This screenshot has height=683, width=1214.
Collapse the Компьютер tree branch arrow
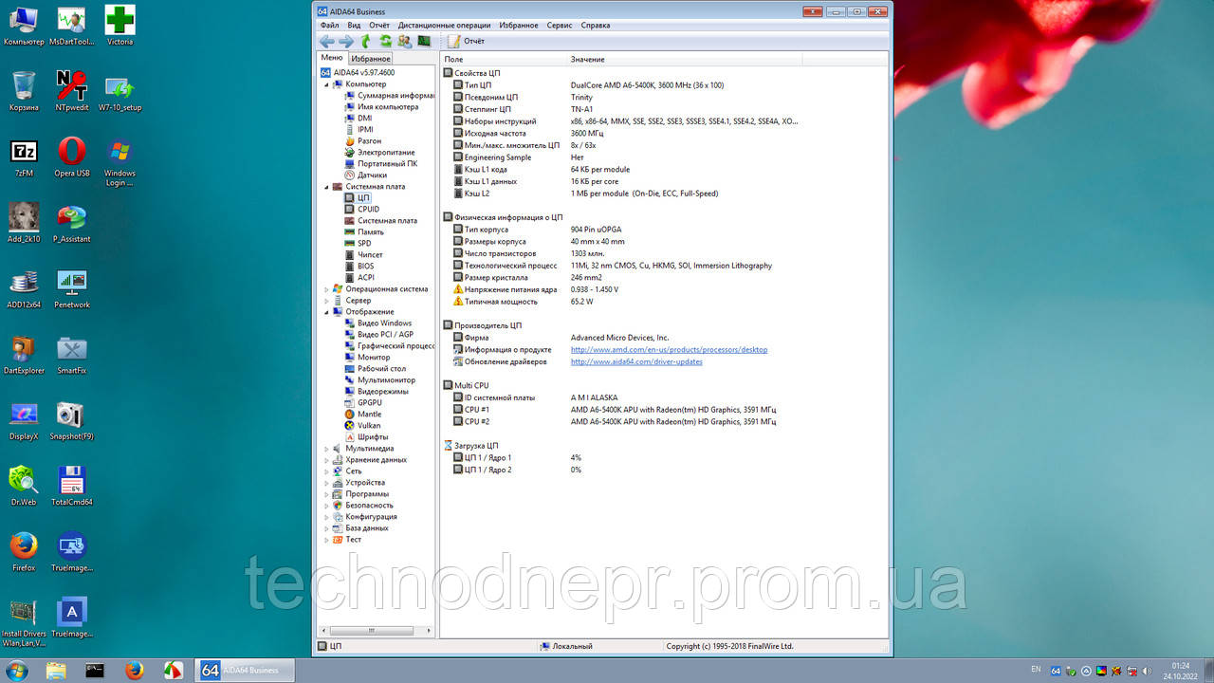[326, 84]
